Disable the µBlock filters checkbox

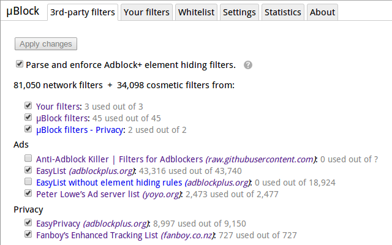click(28, 118)
